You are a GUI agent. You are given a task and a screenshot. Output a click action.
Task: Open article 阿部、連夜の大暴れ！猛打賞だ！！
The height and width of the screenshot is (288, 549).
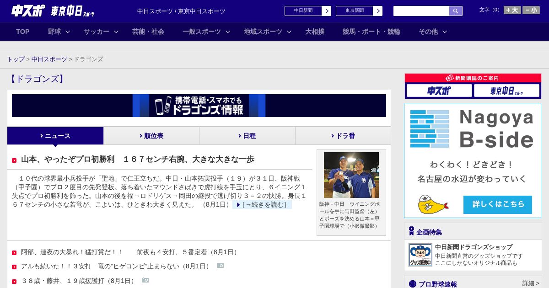click(x=130, y=252)
